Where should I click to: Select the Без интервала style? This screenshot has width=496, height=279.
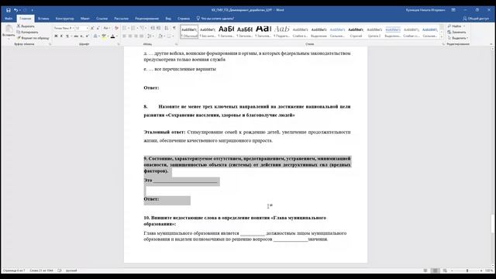208,32
